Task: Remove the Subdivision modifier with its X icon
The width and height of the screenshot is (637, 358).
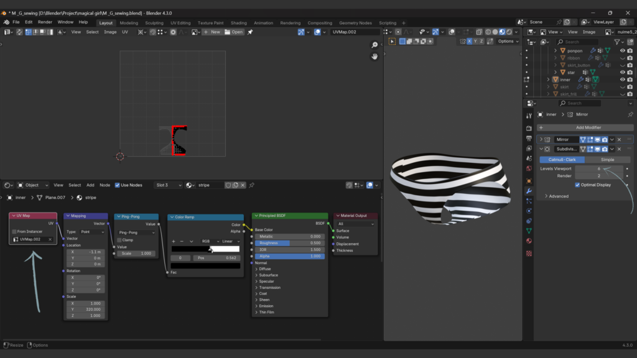Action: 620,149
